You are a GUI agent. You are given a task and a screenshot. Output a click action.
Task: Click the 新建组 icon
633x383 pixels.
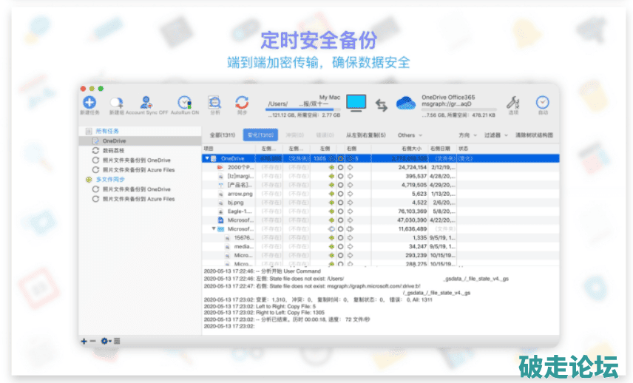tap(117, 103)
